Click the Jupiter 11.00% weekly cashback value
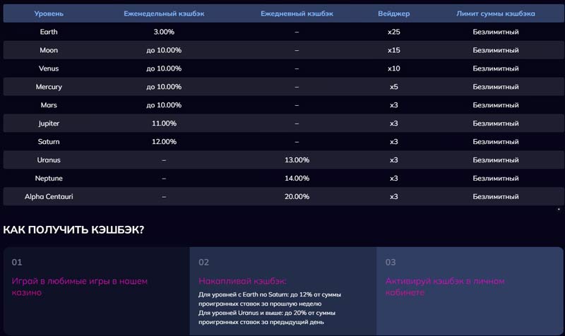This screenshot has width=565, height=336. pos(164,124)
